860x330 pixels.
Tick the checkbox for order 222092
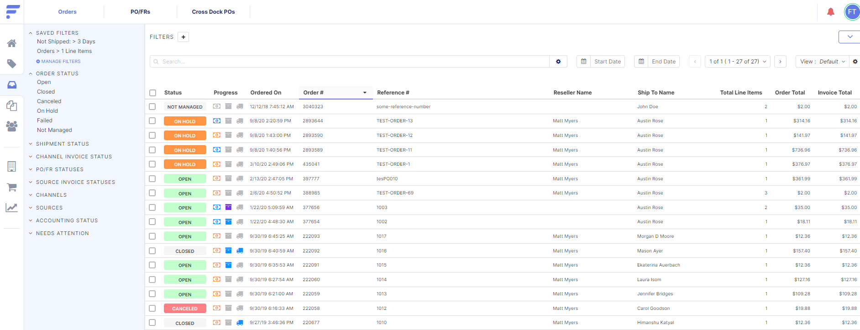[152, 251]
